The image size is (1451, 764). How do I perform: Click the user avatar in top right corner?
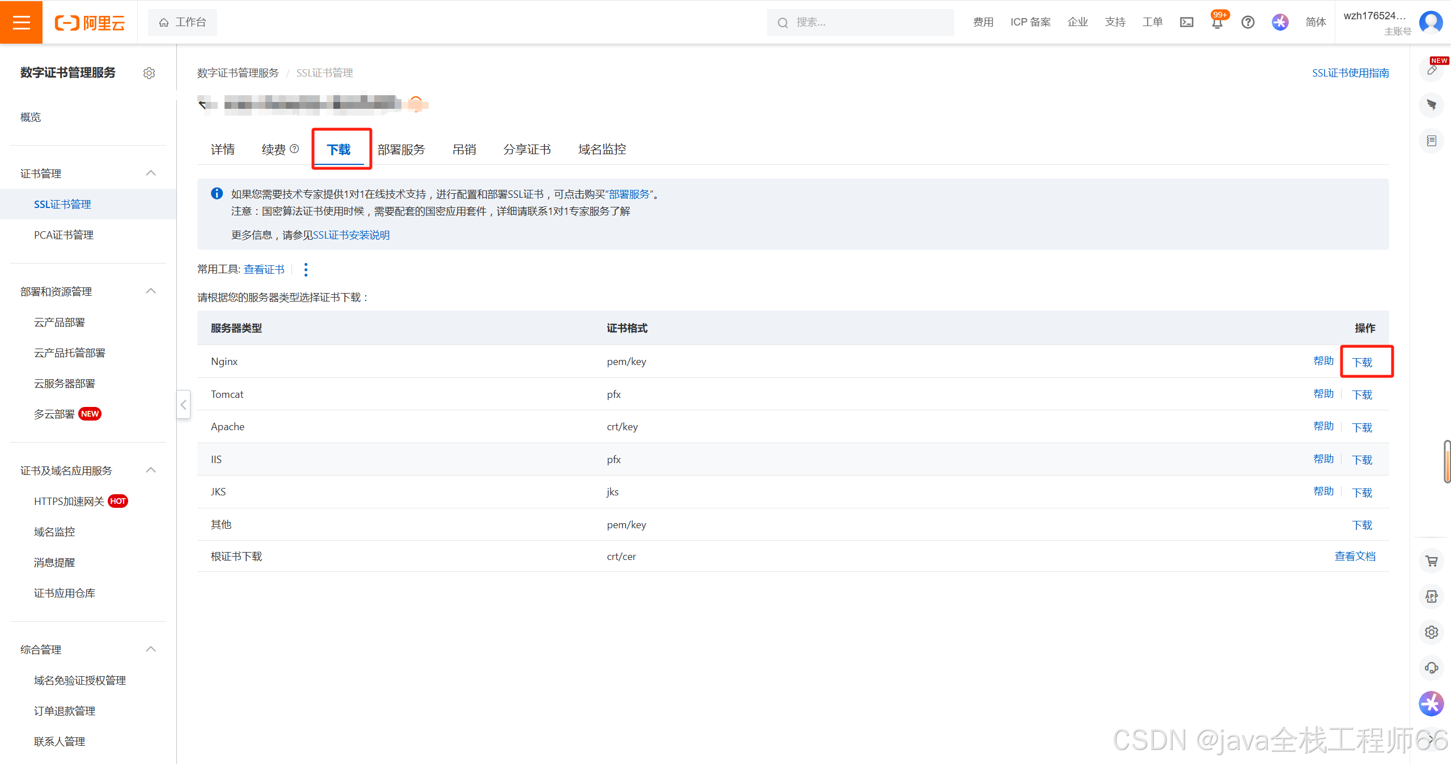pos(1430,22)
